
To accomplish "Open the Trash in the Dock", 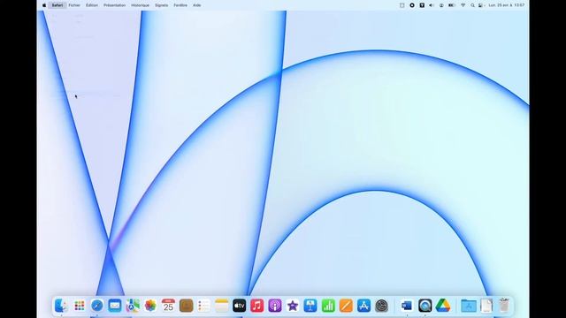I will coord(504,306).
